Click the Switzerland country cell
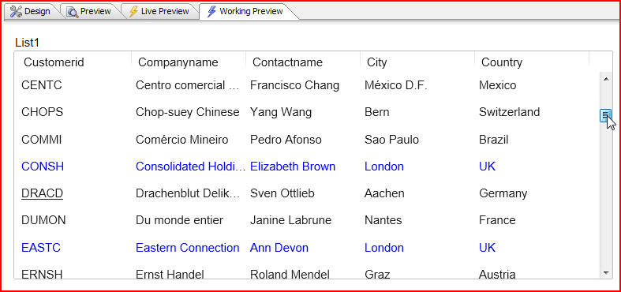The height and width of the screenshot is (292, 621). pos(509,112)
